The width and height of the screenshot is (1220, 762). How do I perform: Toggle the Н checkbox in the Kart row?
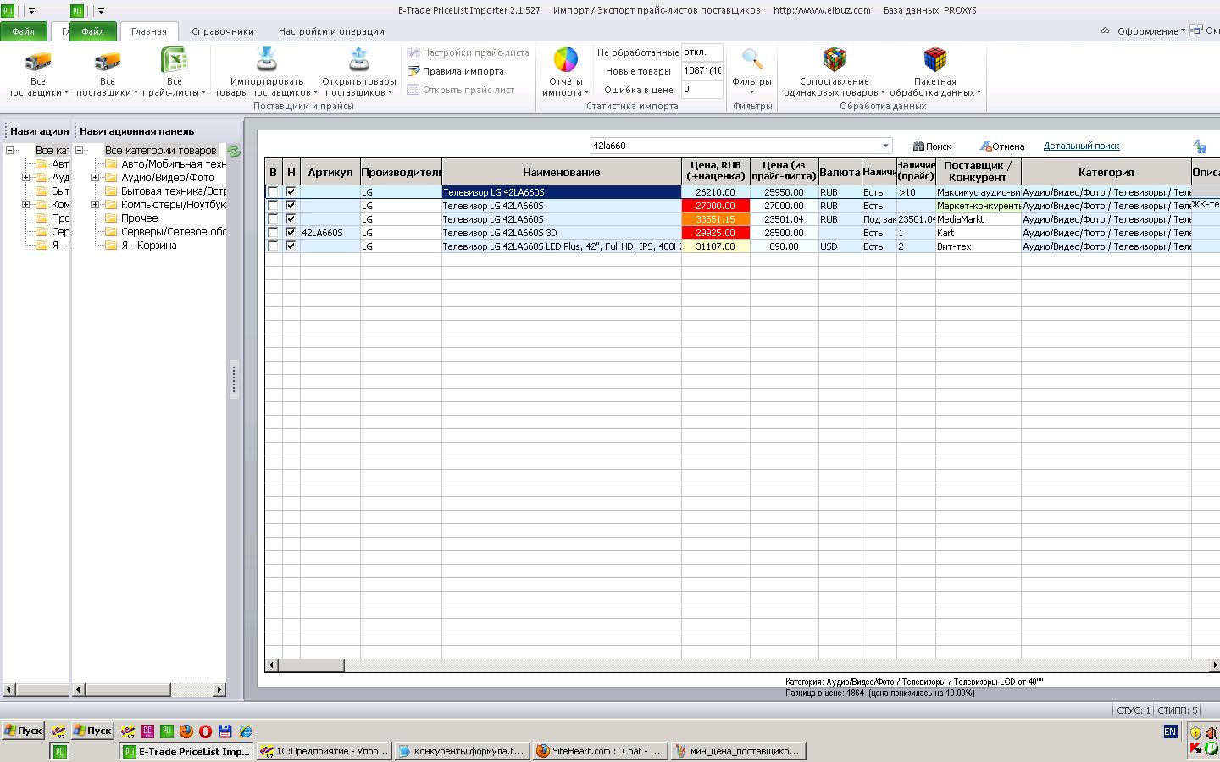point(291,233)
